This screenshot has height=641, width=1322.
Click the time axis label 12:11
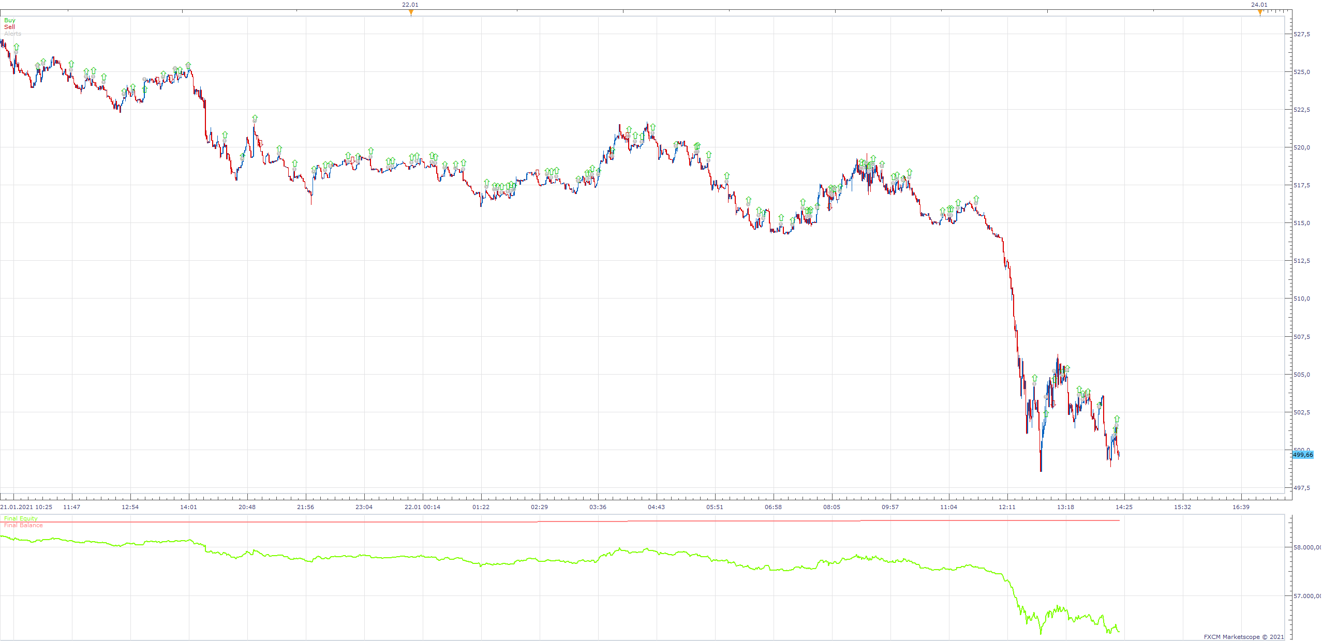[x=1007, y=507]
